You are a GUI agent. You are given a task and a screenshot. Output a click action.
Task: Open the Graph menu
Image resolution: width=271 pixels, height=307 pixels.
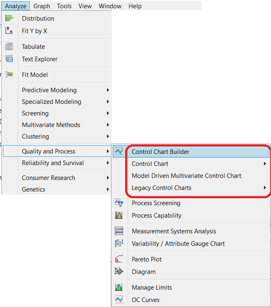point(42,6)
